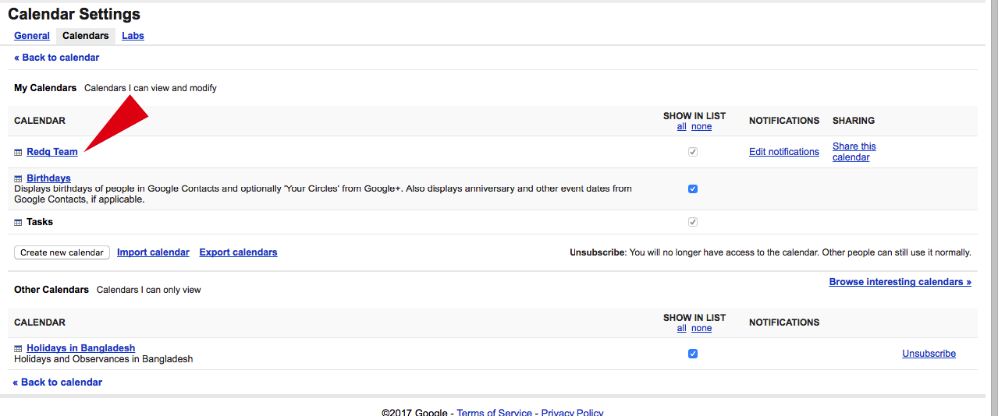
Task: Open the Labs tab
Action: click(x=133, y=36)
